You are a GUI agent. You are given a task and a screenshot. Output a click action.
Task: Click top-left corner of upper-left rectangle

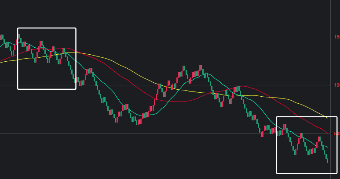[x=18, y=28]
